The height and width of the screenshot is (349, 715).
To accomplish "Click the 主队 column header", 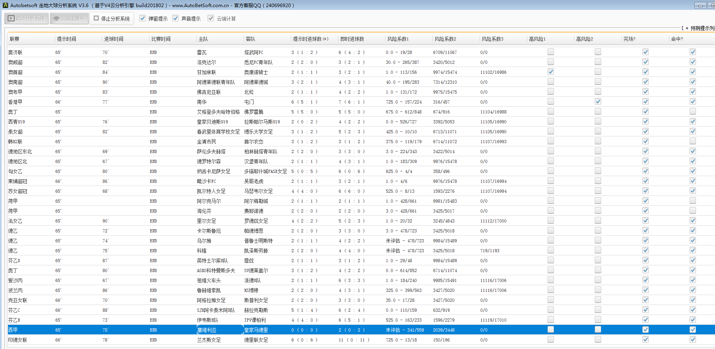I will click(x=203, y=39).
